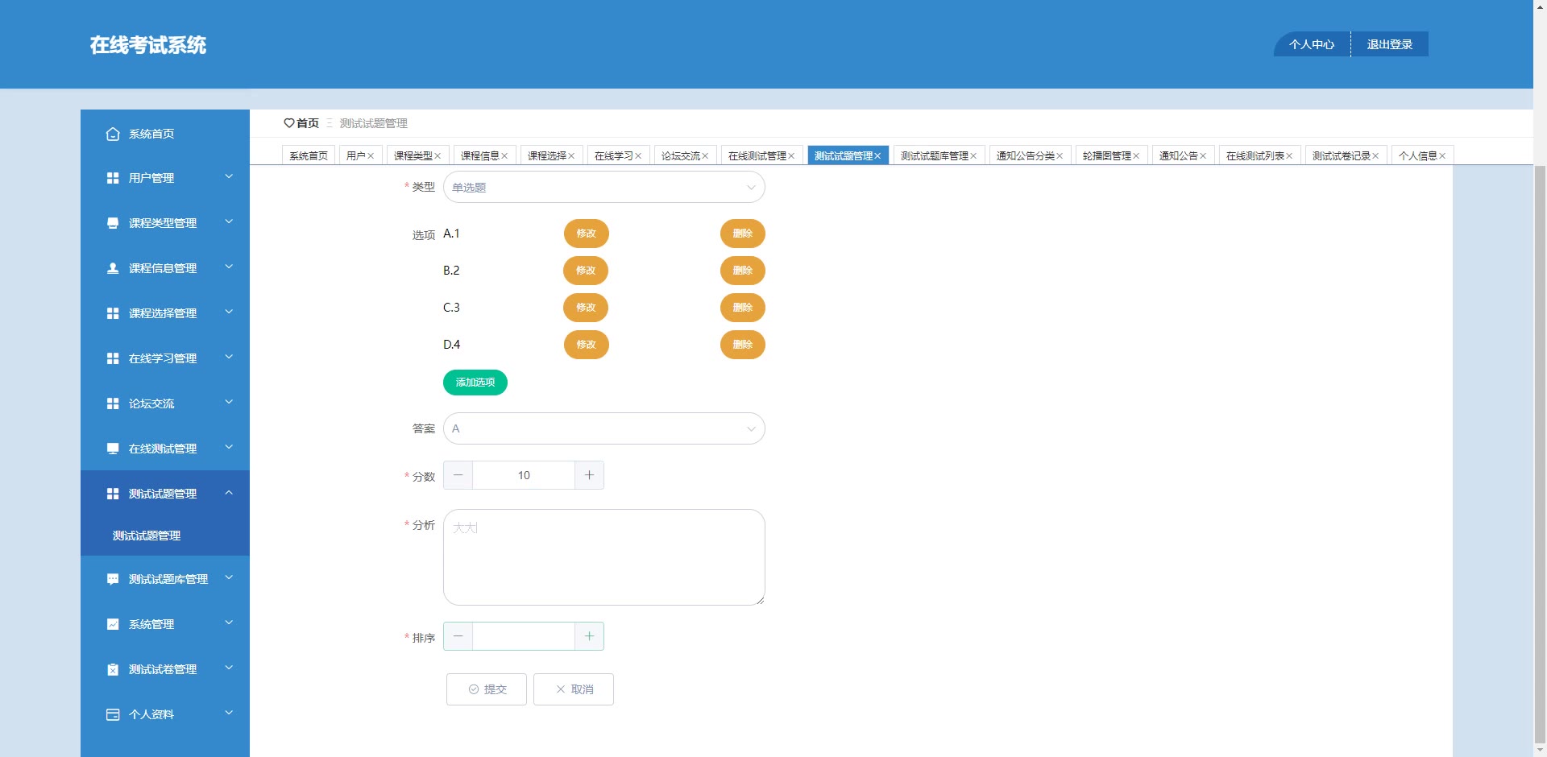Click the 提交 submit button
The width and height of the screenshot is (1547, 757).
click(x=487, y=689)
